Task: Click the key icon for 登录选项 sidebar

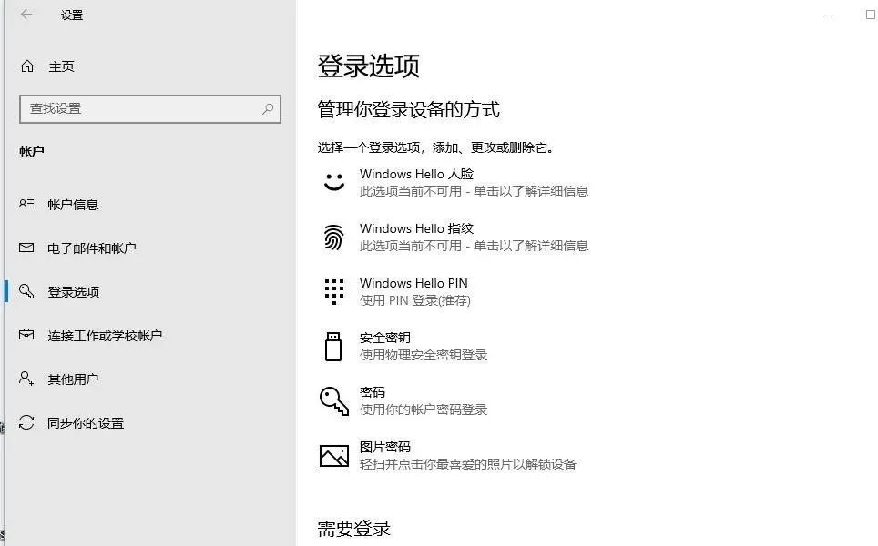Action: 26,291
